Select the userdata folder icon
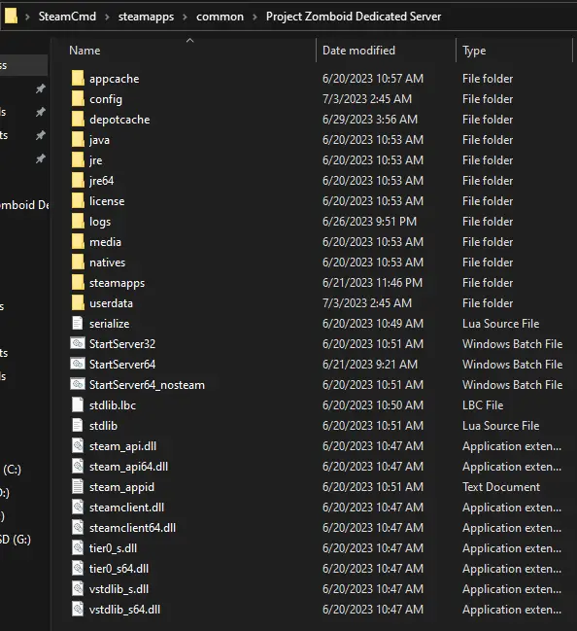 point(78,303)
